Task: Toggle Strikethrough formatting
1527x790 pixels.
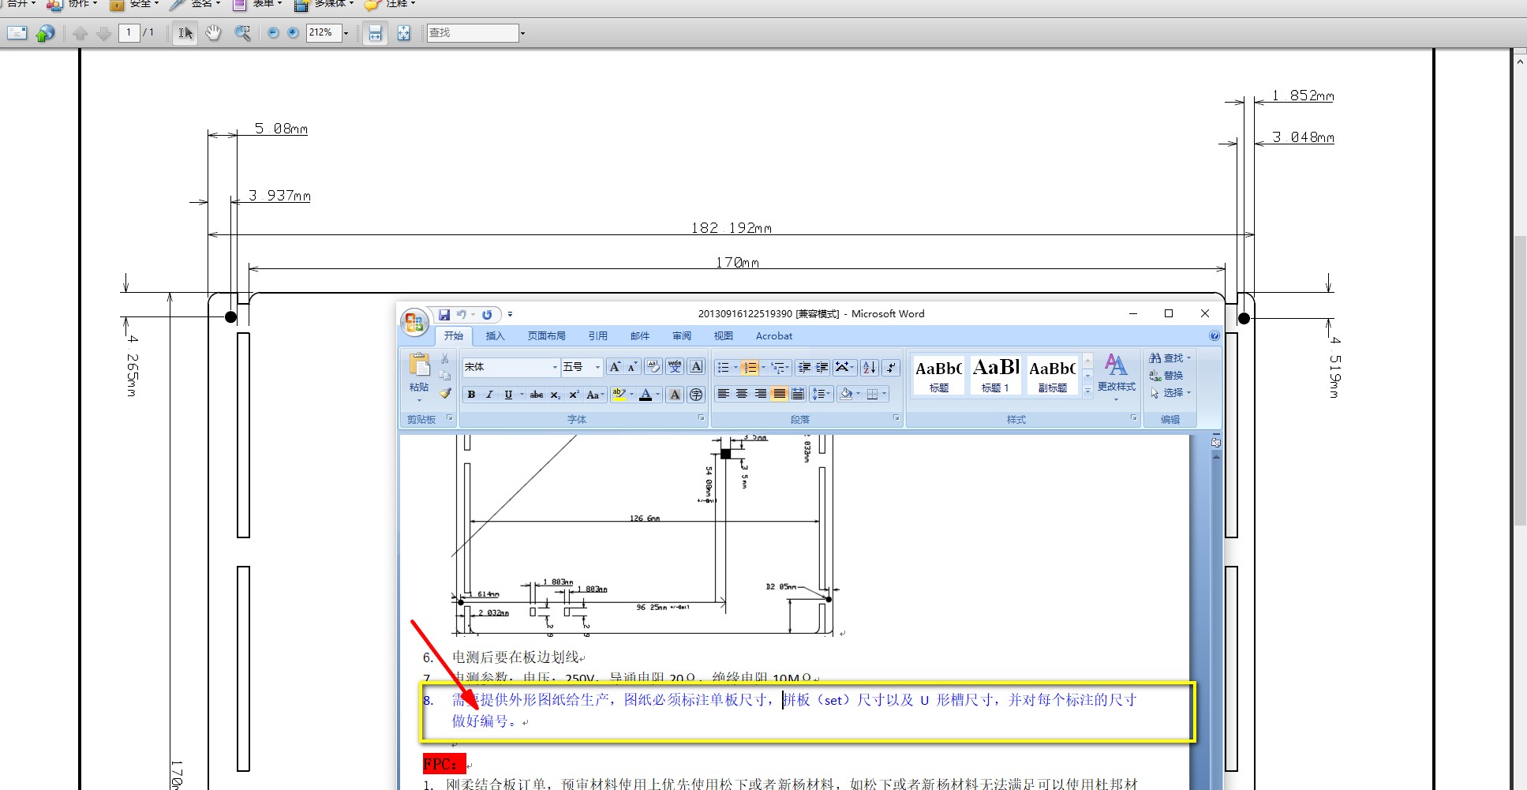Action: 537,395
